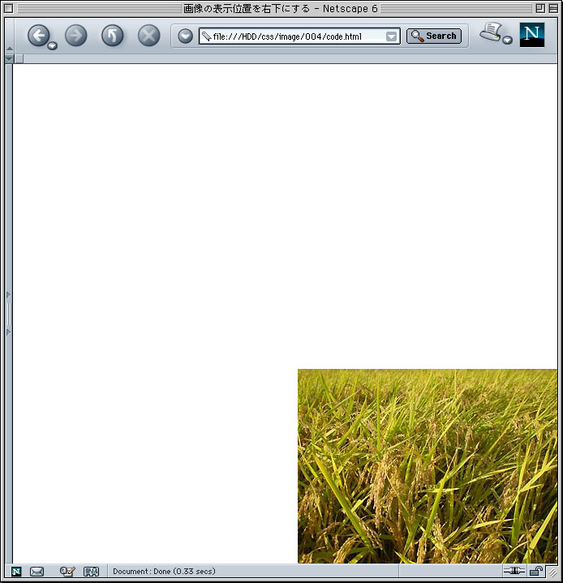Screen dimensions: 563x583
Task: Click the Search button
Action: click(x=434, y=36)
